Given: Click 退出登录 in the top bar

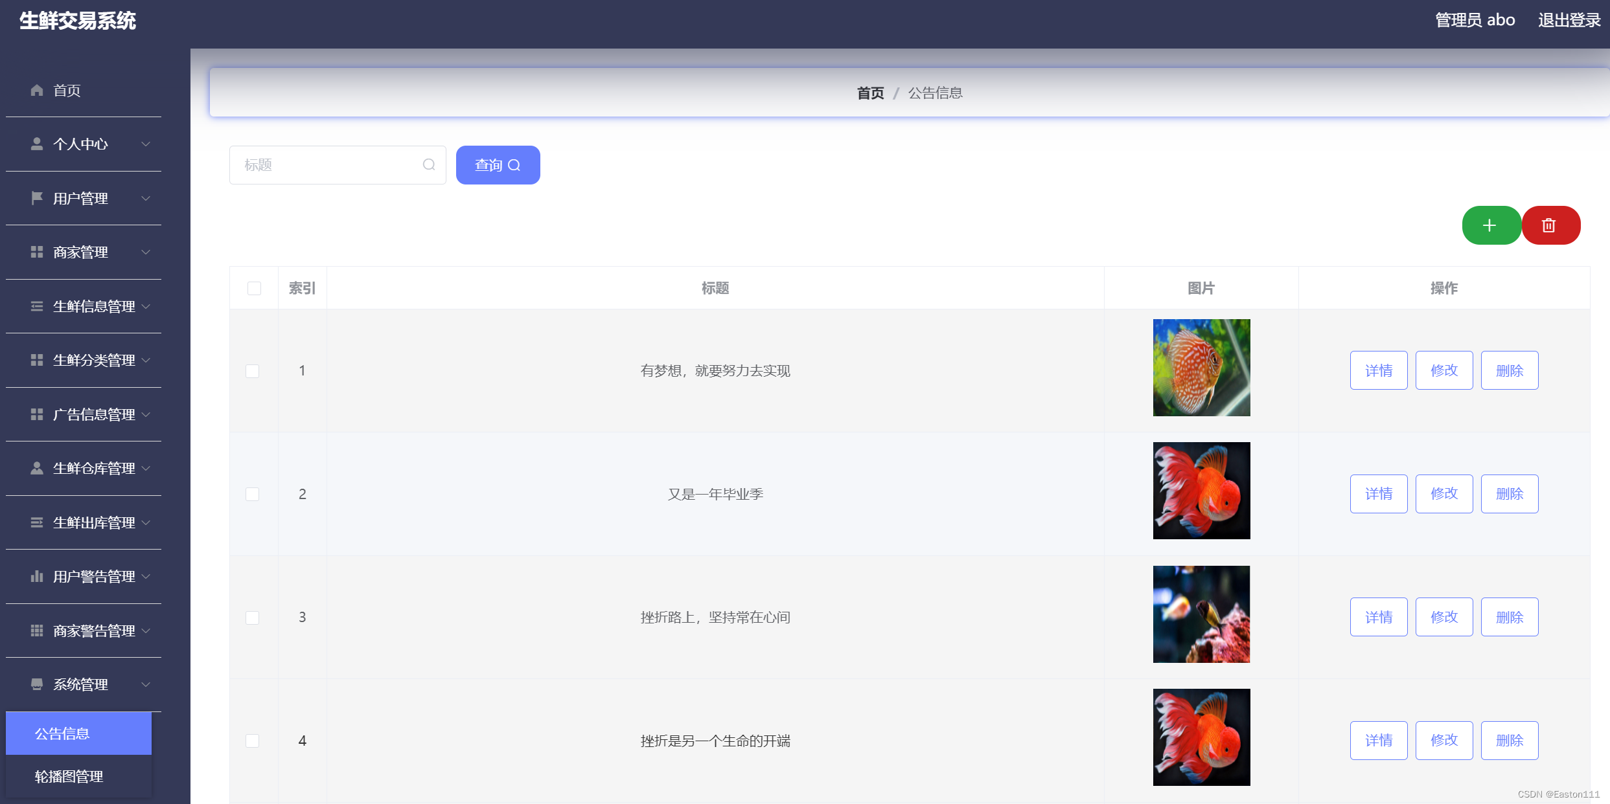Looking at the screenshot, I should click(1569, 20).
